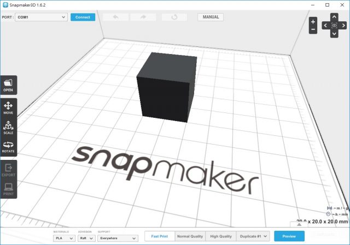Open the PLA materials dropdown

[65, 238]
